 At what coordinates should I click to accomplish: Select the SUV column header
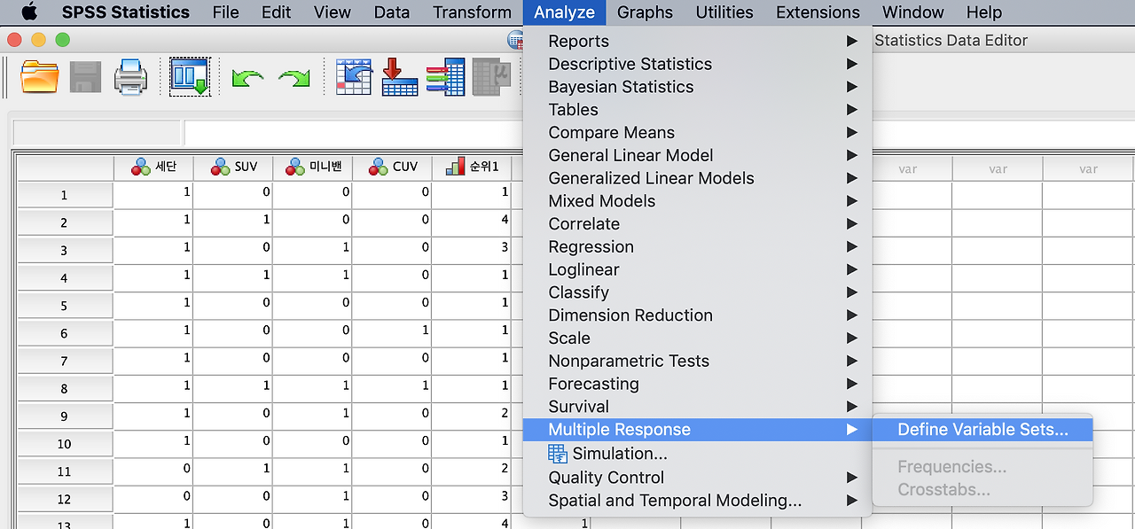[233, 167]
